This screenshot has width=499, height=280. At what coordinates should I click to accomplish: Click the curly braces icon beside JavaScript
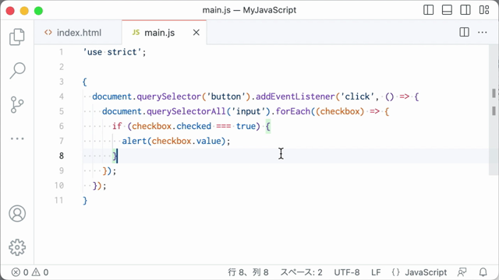pos(395,272)
